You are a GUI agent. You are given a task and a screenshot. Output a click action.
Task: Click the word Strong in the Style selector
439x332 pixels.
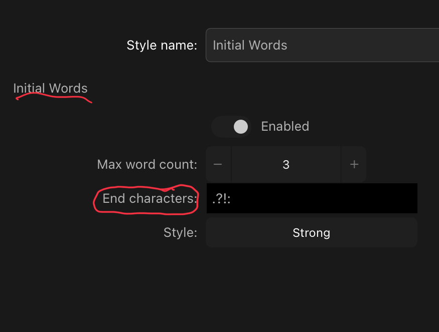point(312,233)
